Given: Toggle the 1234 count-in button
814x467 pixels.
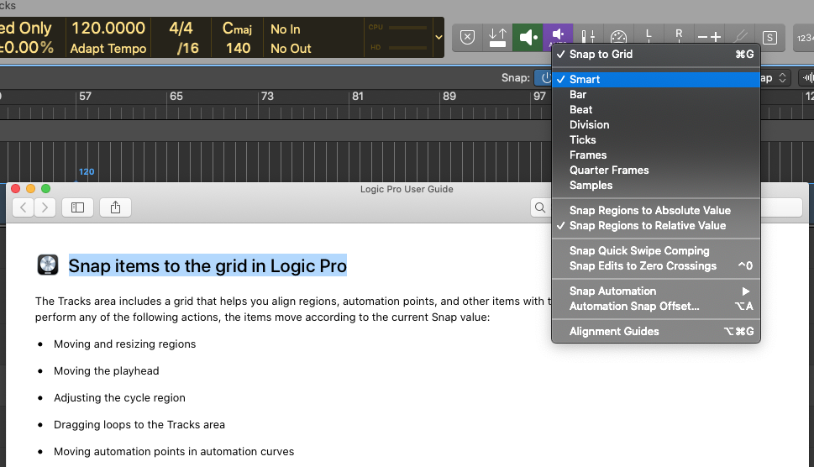Looking at the screenshot, I should [x=804, y=38].
